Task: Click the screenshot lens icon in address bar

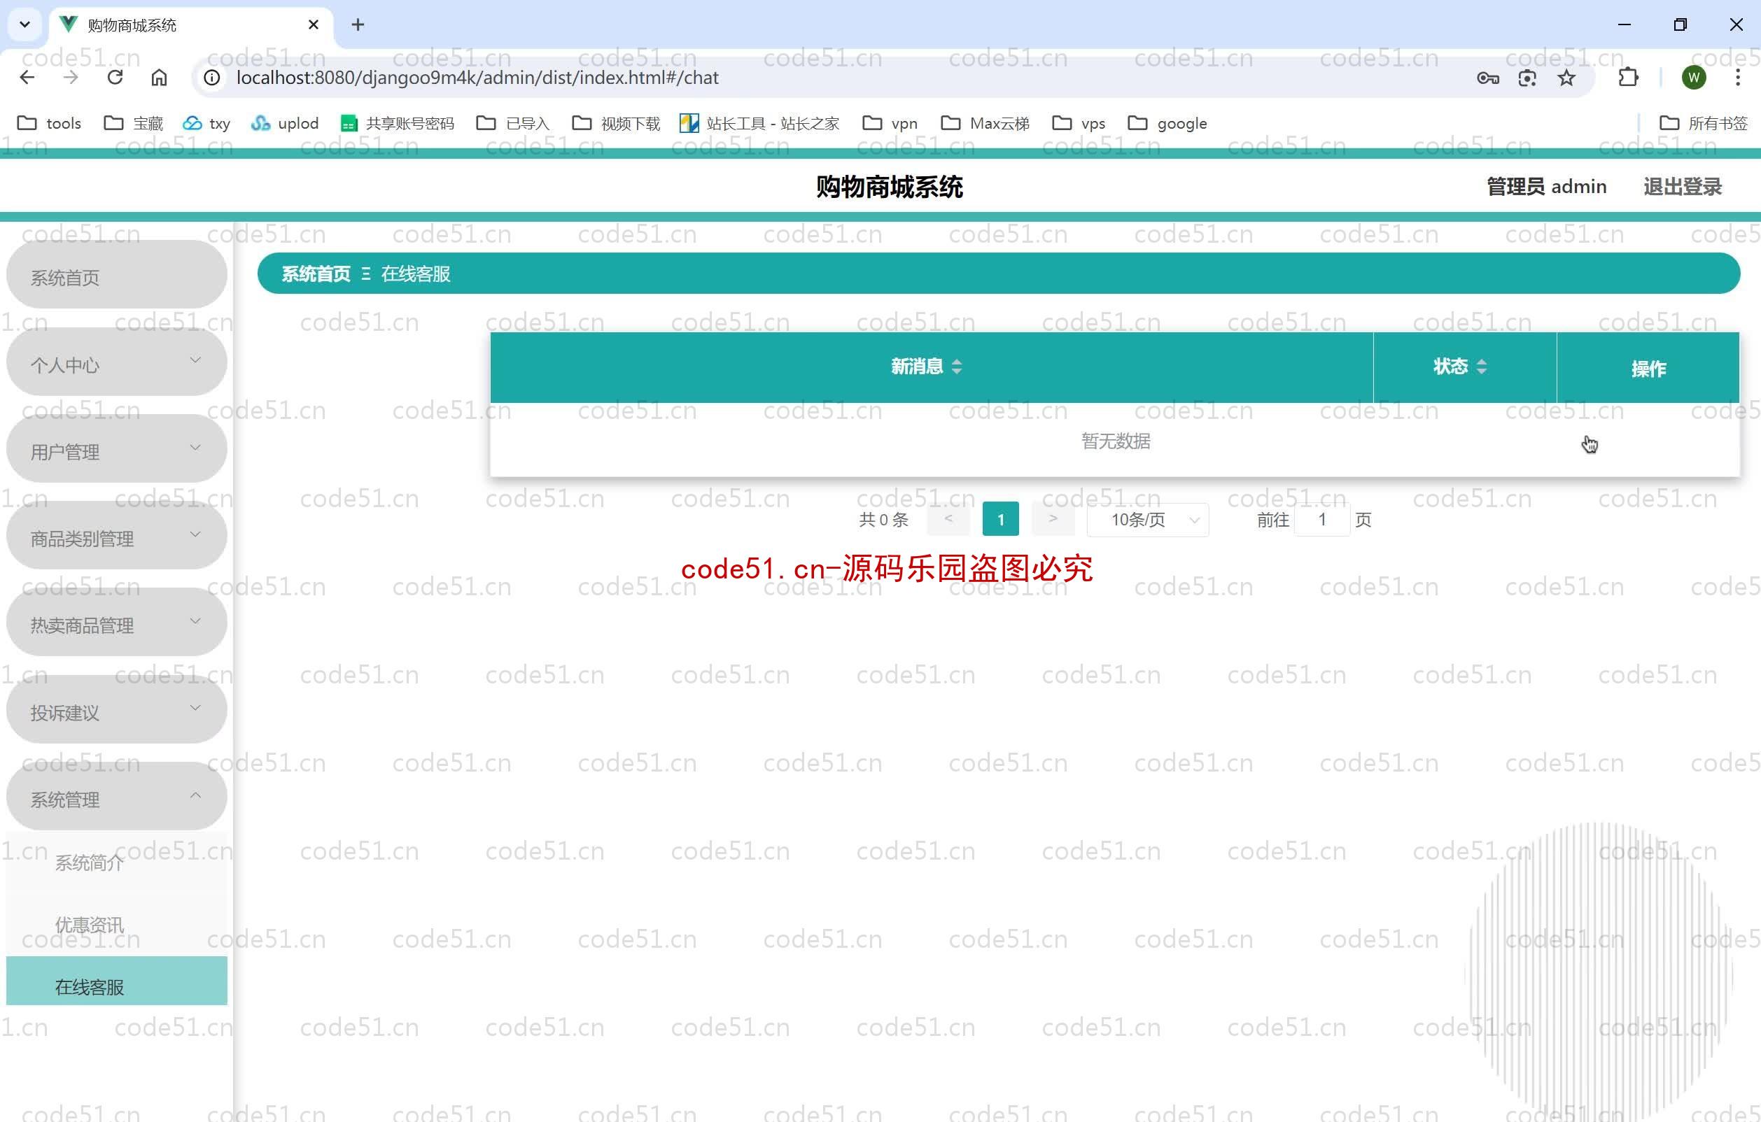Action: pyautogui.click(x=1527, y=78)
